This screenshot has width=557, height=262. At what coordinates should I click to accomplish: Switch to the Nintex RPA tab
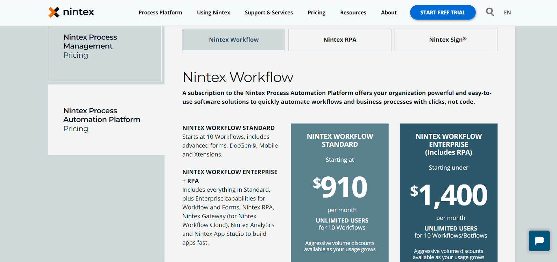340,40
